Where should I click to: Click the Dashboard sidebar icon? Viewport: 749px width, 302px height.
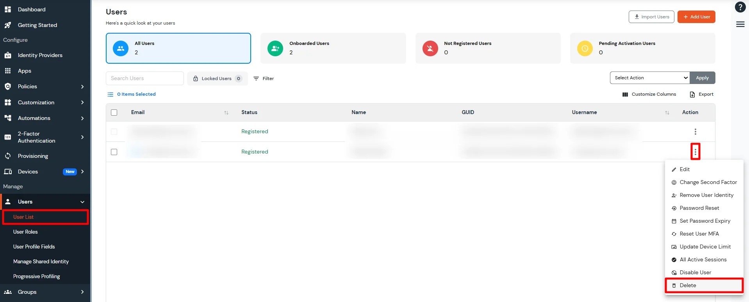pos(8,9)
